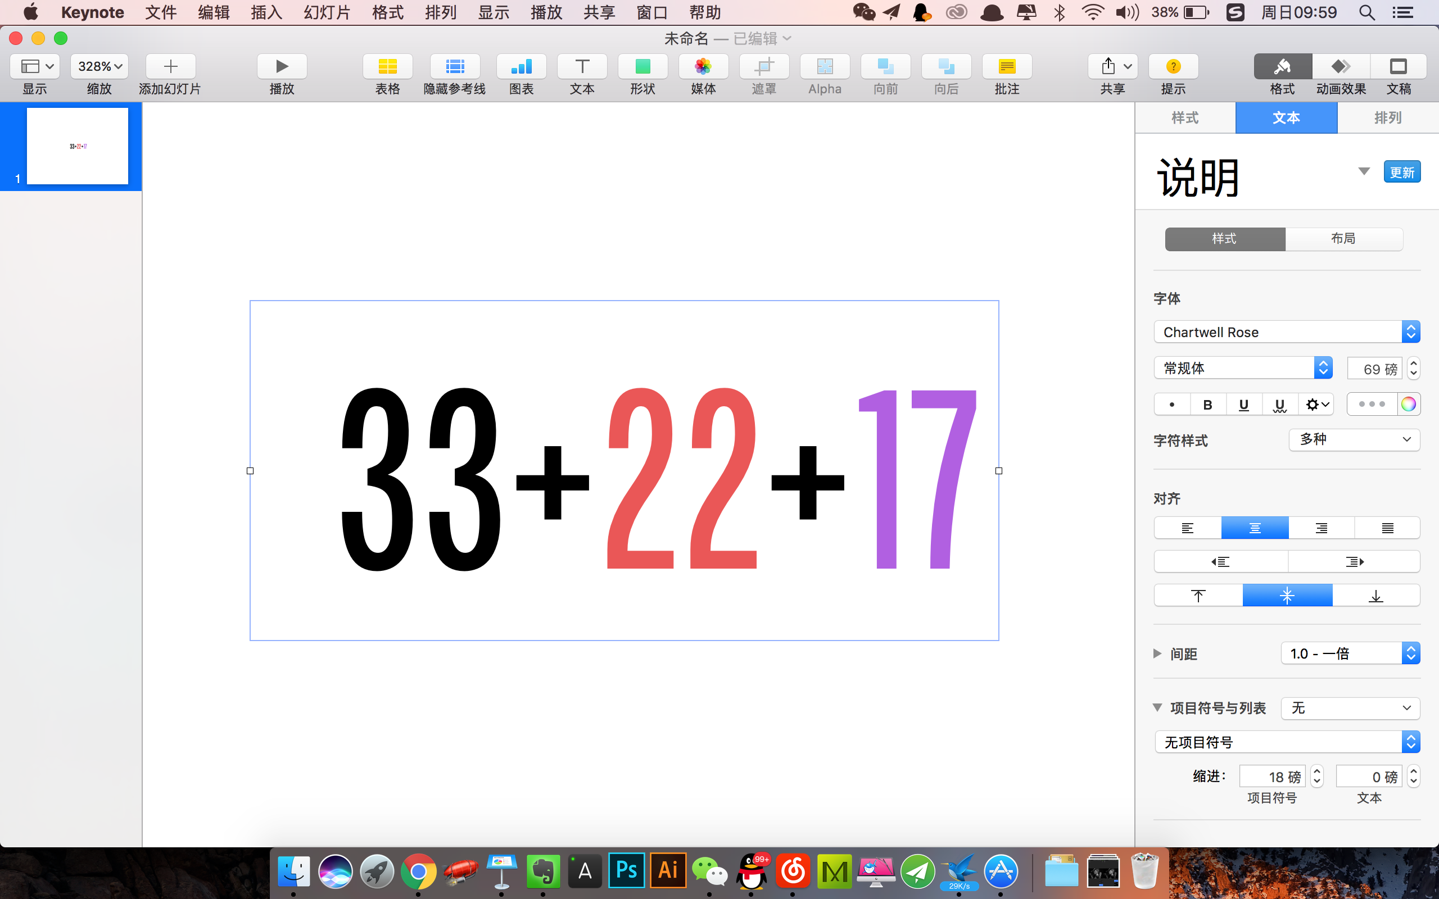1439x899 pixels.
Task: Open the Media browser icon
Action: coord(703,67)
